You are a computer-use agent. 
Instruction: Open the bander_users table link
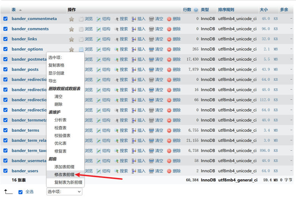coord(25,171)
